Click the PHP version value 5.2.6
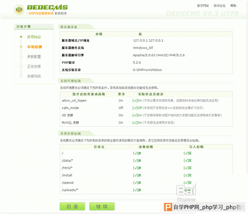This screenshot has height=214, width=248. [137, 63]
